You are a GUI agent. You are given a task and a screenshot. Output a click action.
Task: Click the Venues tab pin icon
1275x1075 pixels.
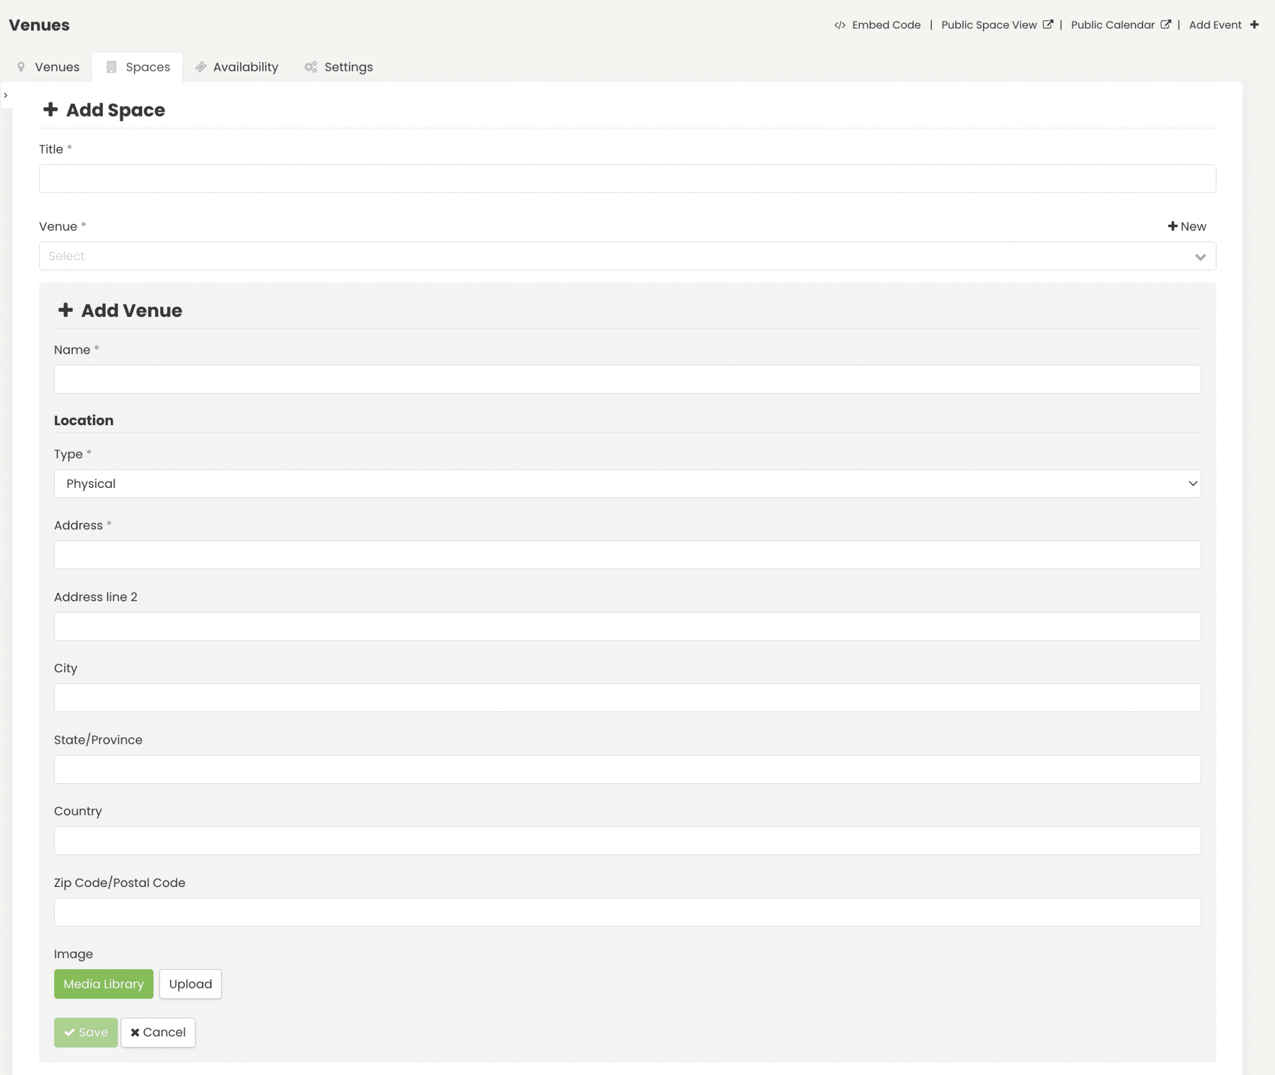[21, 67]
